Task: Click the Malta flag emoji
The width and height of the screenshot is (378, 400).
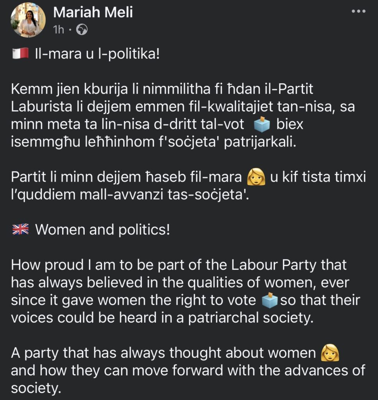Action: [20, 54]
